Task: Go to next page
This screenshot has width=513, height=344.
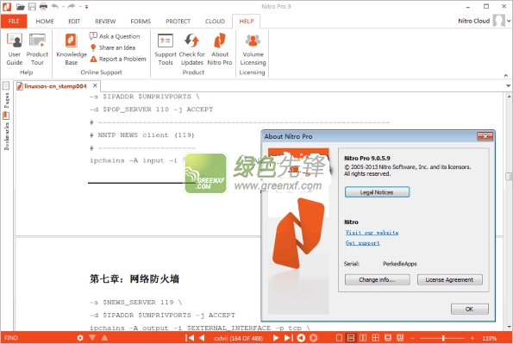Action: tap(276, 338)
